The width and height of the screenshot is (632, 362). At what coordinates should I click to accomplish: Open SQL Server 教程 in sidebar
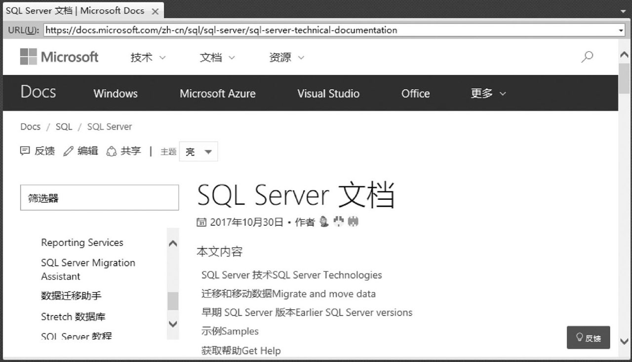[77, 336]
